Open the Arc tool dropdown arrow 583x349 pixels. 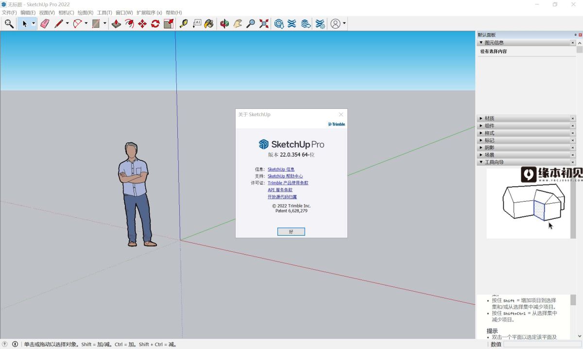[x=86, y=23]
